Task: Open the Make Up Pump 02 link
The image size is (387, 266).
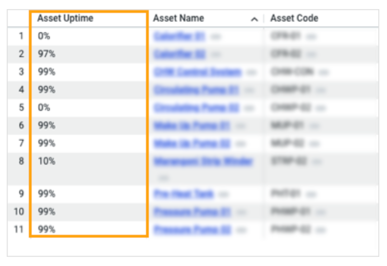Action: [192, 144]
